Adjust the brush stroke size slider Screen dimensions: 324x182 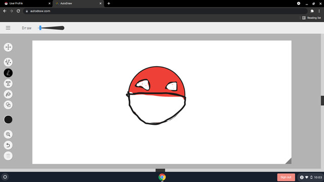(x=51, y=28)
